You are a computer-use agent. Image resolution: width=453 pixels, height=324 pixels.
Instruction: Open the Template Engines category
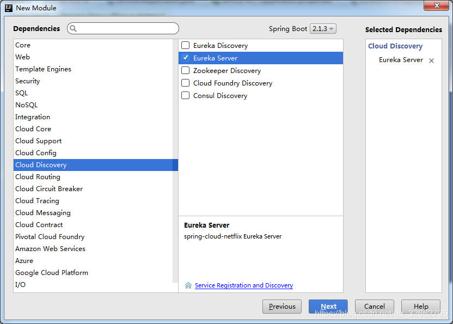(x=93, y=69)
